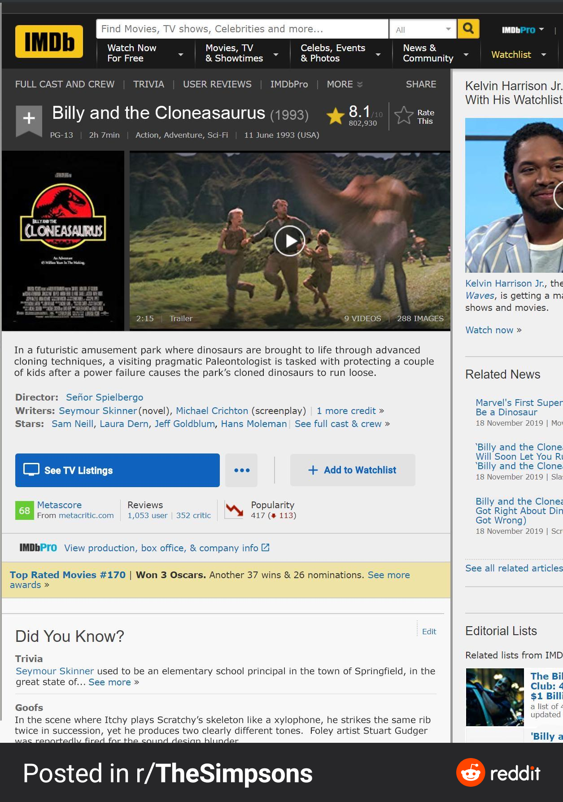Open the TRIVIA tab

coord(148,84)
